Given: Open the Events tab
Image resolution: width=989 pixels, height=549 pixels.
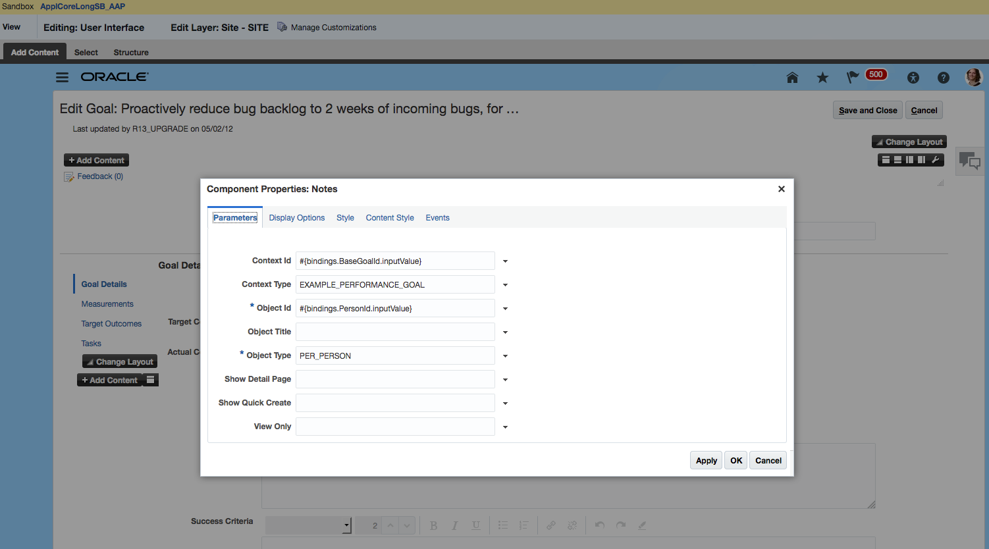Looking at the screenshot, I should pyautogui.click(x=437, y=218).
